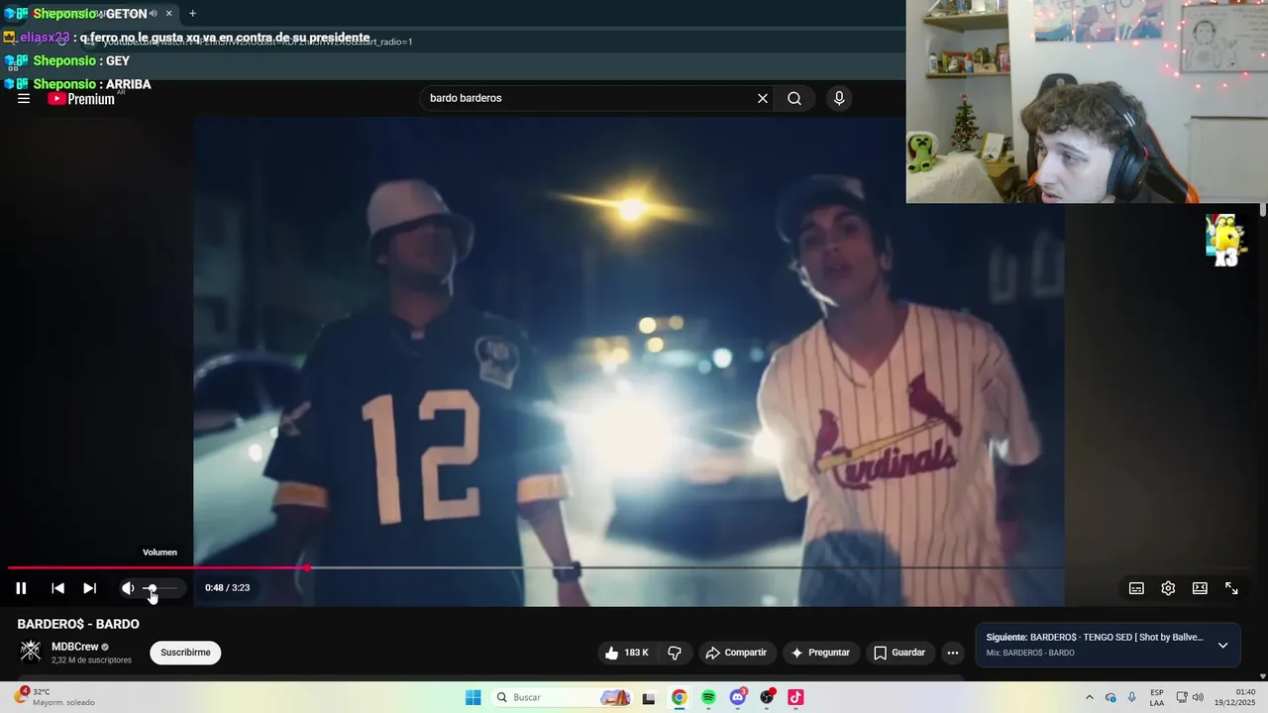Click the browser address bar URL
The width and height of the screenshot is (1268, 713).
(258, 42)
